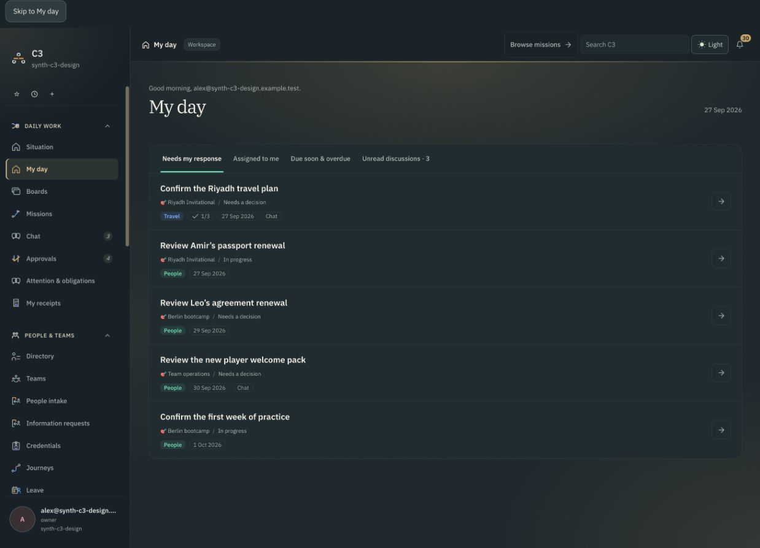This screenshot has height=548, width=760.
Task: Open Boards in the sidebar
Action: (x=62, y=191)
